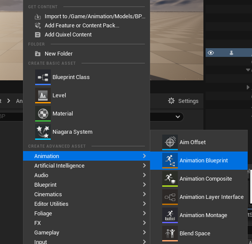Toggle the eye visibility column in outliner
252x244 pixels.
click(211, 53)
